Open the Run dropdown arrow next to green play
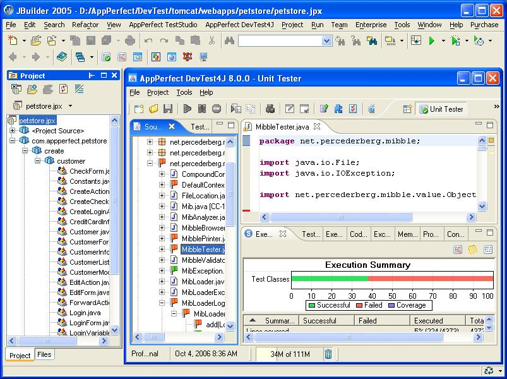This screenshot has width=507, height=379. click(x=443, y=41)
